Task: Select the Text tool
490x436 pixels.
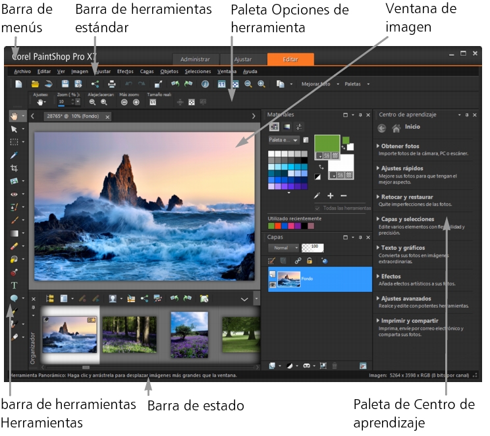Action: (x=14, y=285)
